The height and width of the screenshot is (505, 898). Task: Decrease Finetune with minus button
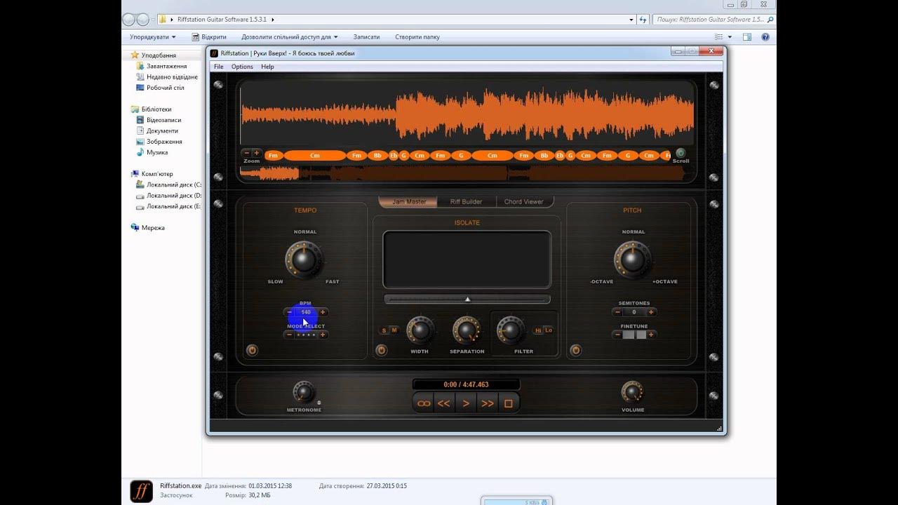(617, 335)
